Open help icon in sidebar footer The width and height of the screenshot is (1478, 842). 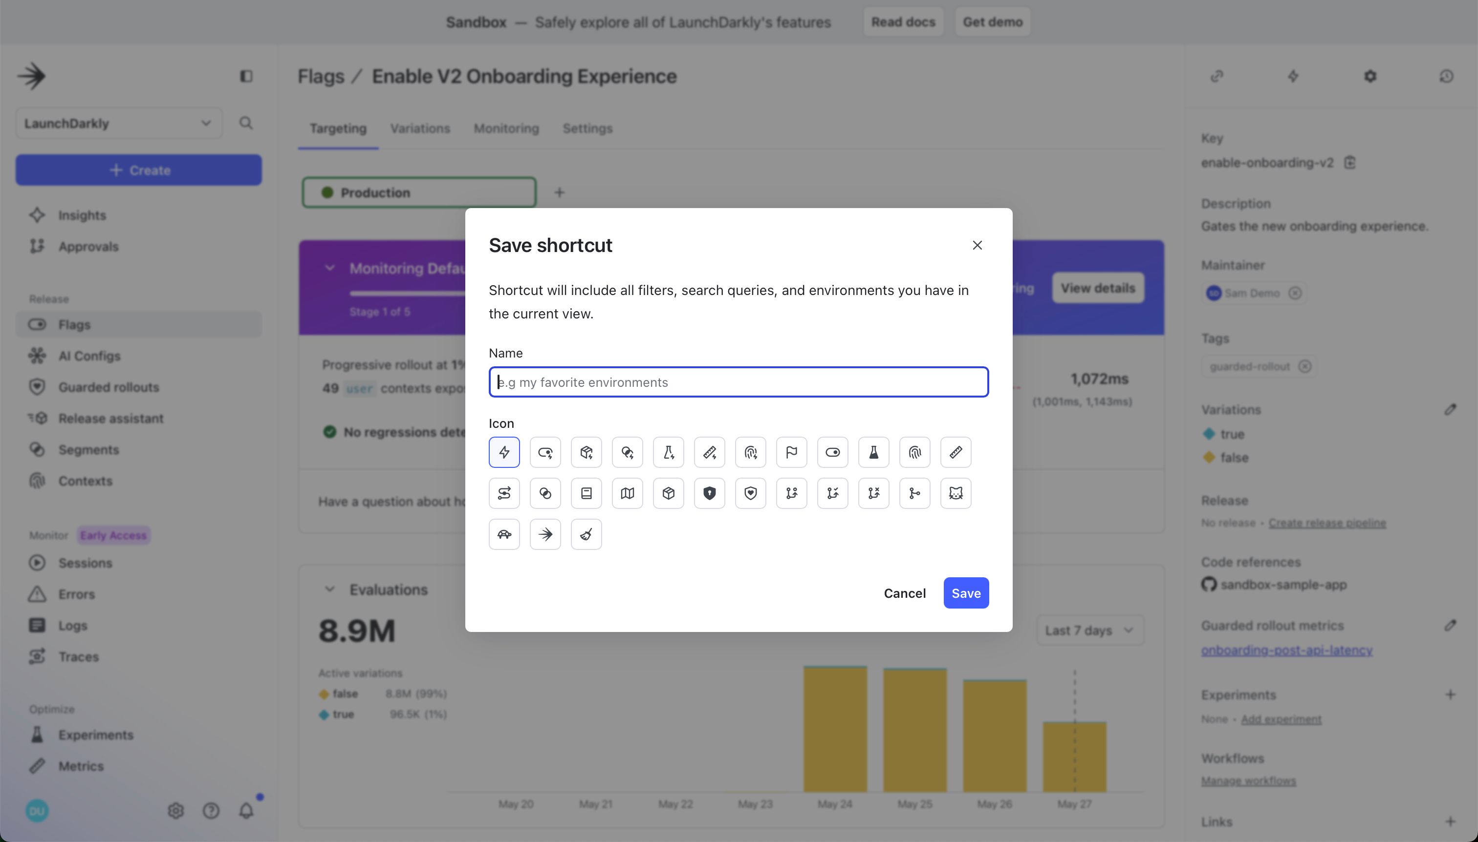pos(211,811)
